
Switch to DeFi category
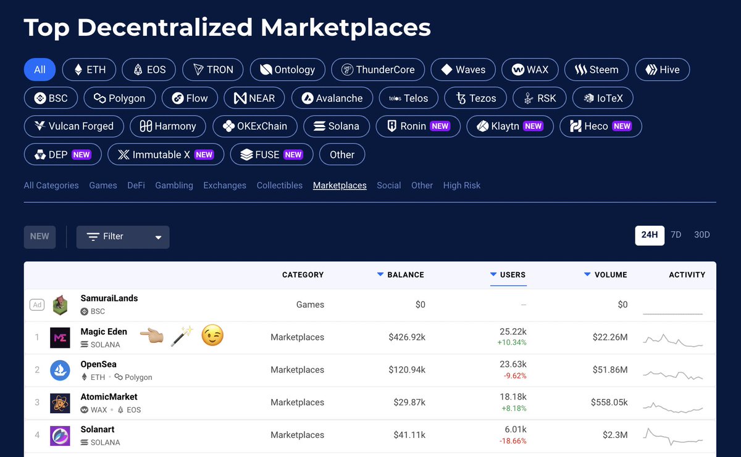(x=136, y=185)
